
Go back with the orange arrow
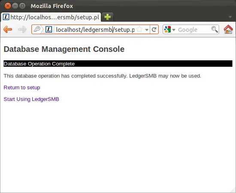[8, 29]
